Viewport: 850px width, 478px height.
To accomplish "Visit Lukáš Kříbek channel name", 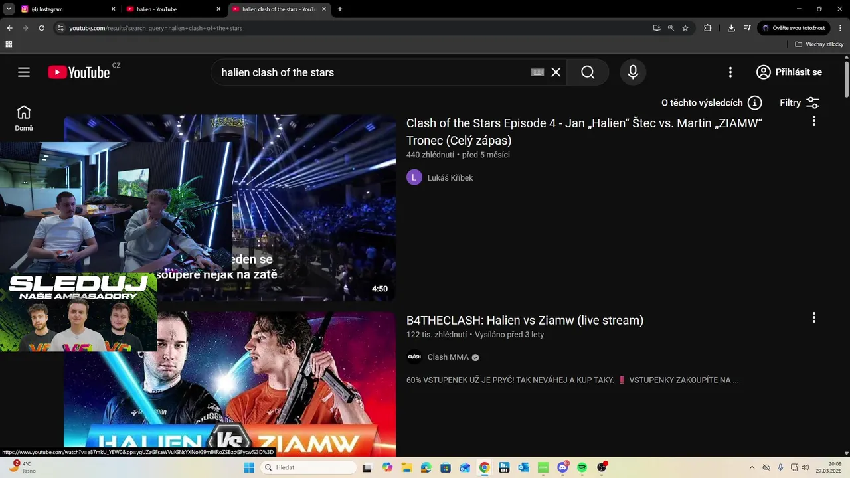I will [450, 178].
